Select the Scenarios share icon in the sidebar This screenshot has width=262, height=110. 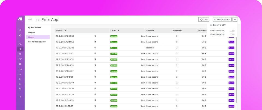click(20, 49)
